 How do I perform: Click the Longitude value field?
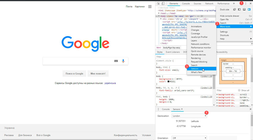point(181,126)
